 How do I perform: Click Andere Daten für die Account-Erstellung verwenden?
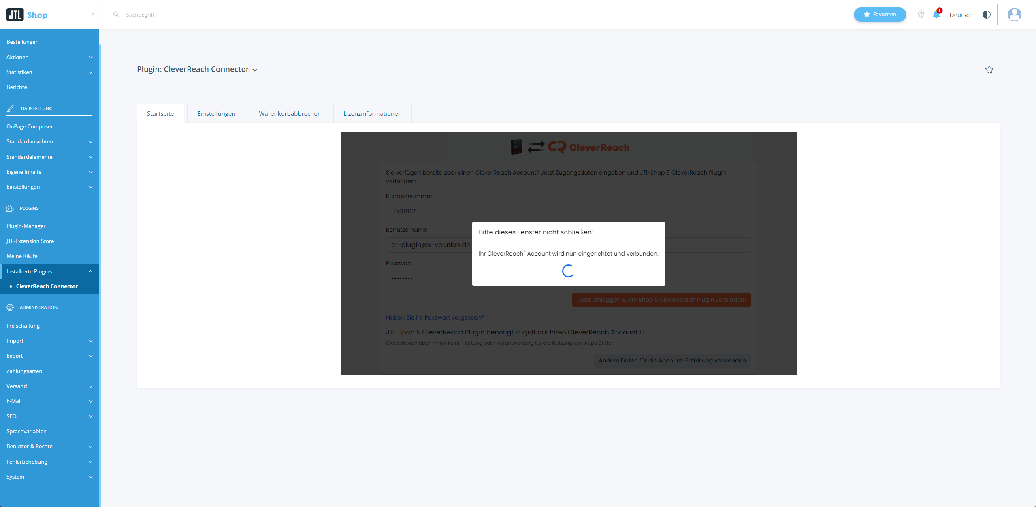point(672,361)
